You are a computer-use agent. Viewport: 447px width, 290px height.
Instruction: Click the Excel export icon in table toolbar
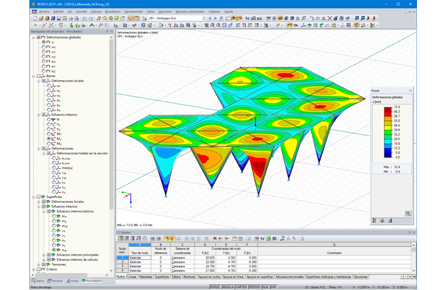click(268, 239)
